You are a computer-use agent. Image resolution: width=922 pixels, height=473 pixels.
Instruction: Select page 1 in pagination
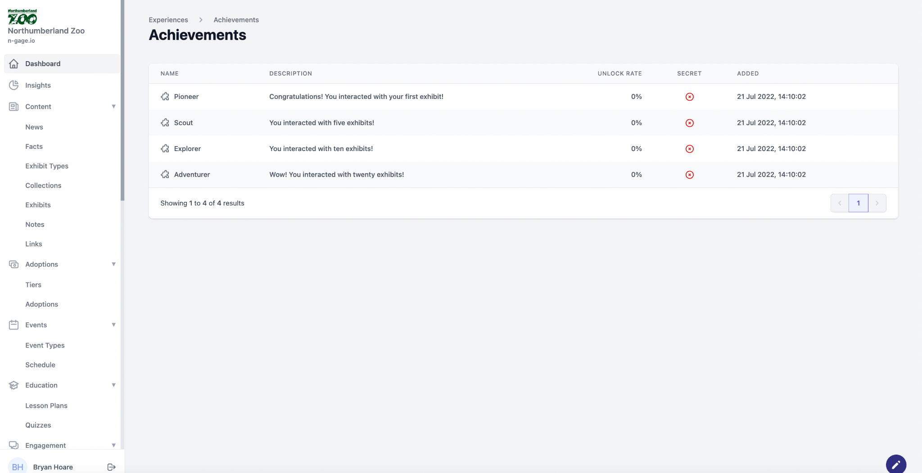tap(858, 203)
